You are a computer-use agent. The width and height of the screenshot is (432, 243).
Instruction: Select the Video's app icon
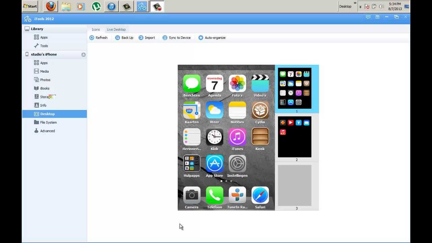coord(260,83)
